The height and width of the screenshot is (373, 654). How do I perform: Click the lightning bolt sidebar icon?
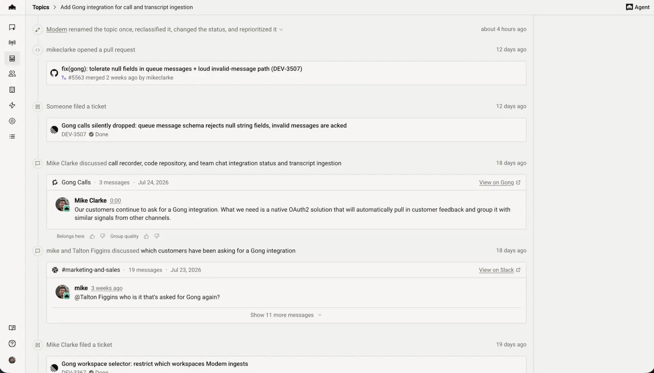click(12, 106)
